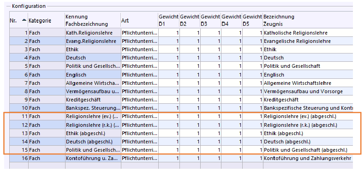Click the Gewicht D1 column header
The width and height of the screenshot is (364, 172).
coord(169,20)
